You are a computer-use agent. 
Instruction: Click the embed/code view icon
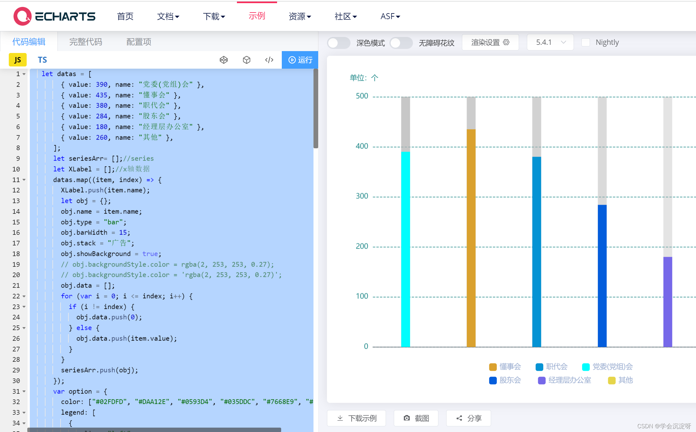coord(270,60)
